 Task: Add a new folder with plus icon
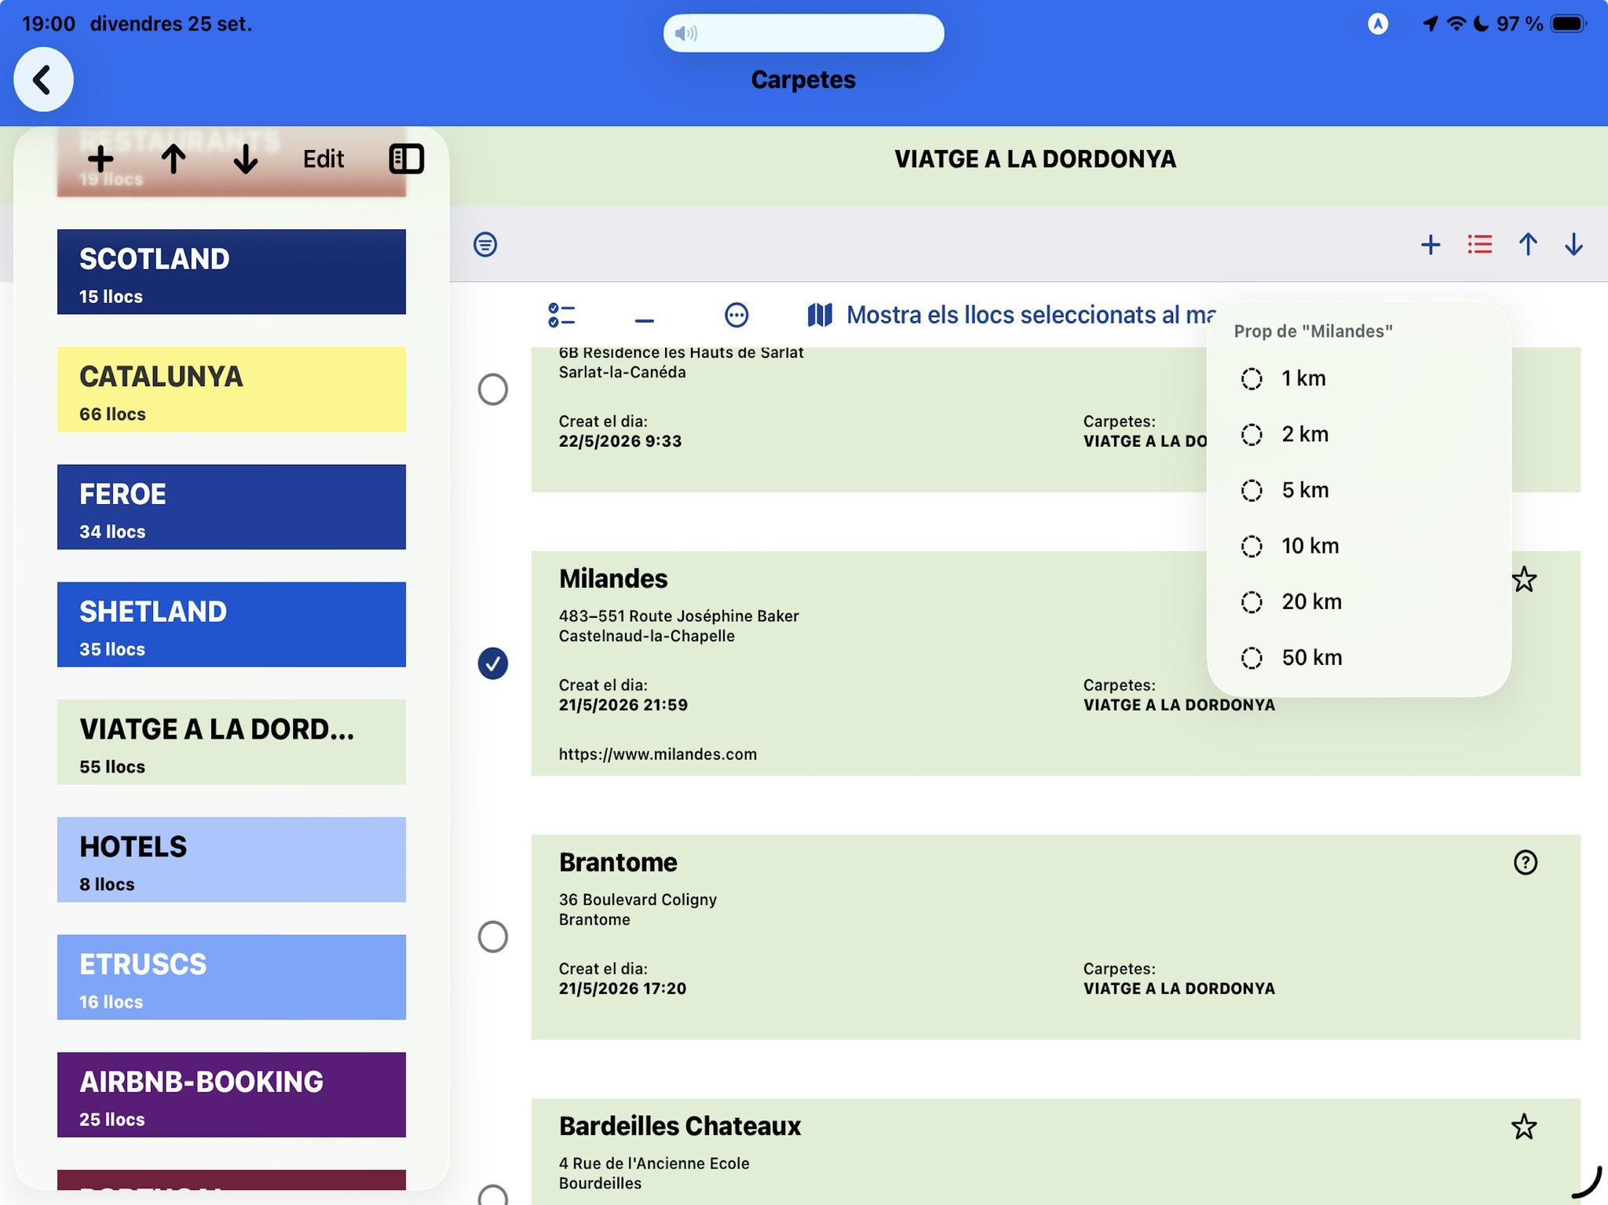[x=100, y=159]
